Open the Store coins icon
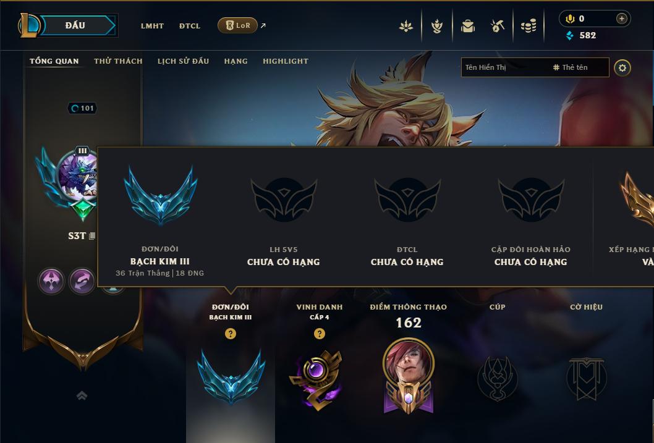This screenshot has width=654, height=443. [529, 26]
